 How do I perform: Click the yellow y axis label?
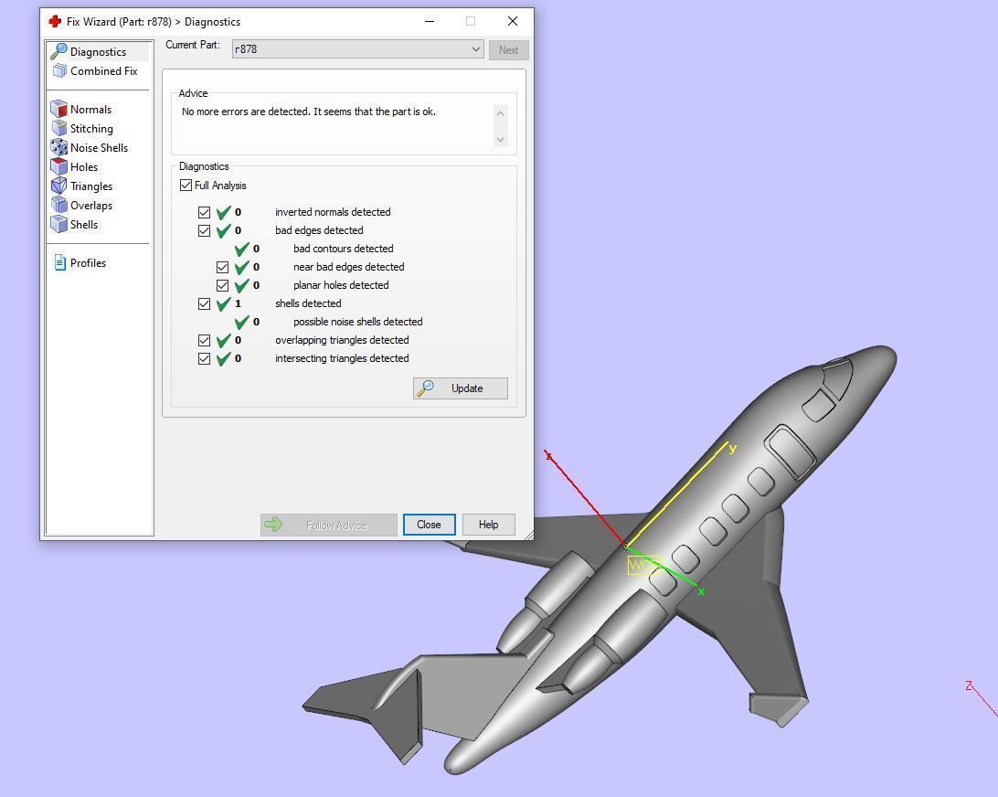click(733, 448)
